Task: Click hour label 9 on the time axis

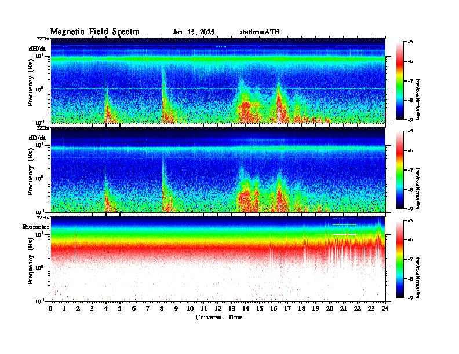Action: [176, 308]
